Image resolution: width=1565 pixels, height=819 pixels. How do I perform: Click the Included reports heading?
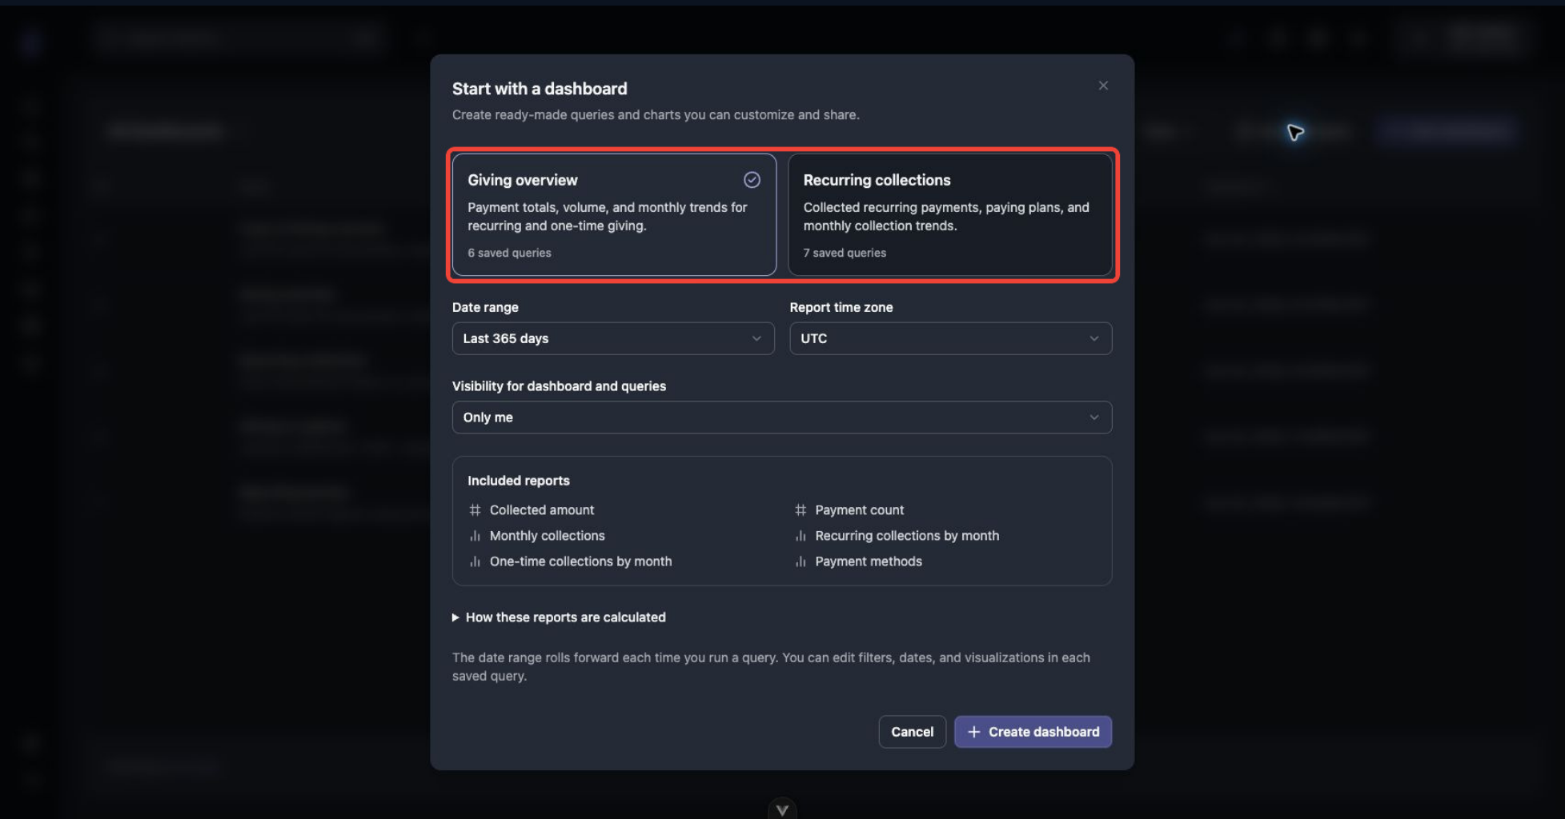pos(519,481)
